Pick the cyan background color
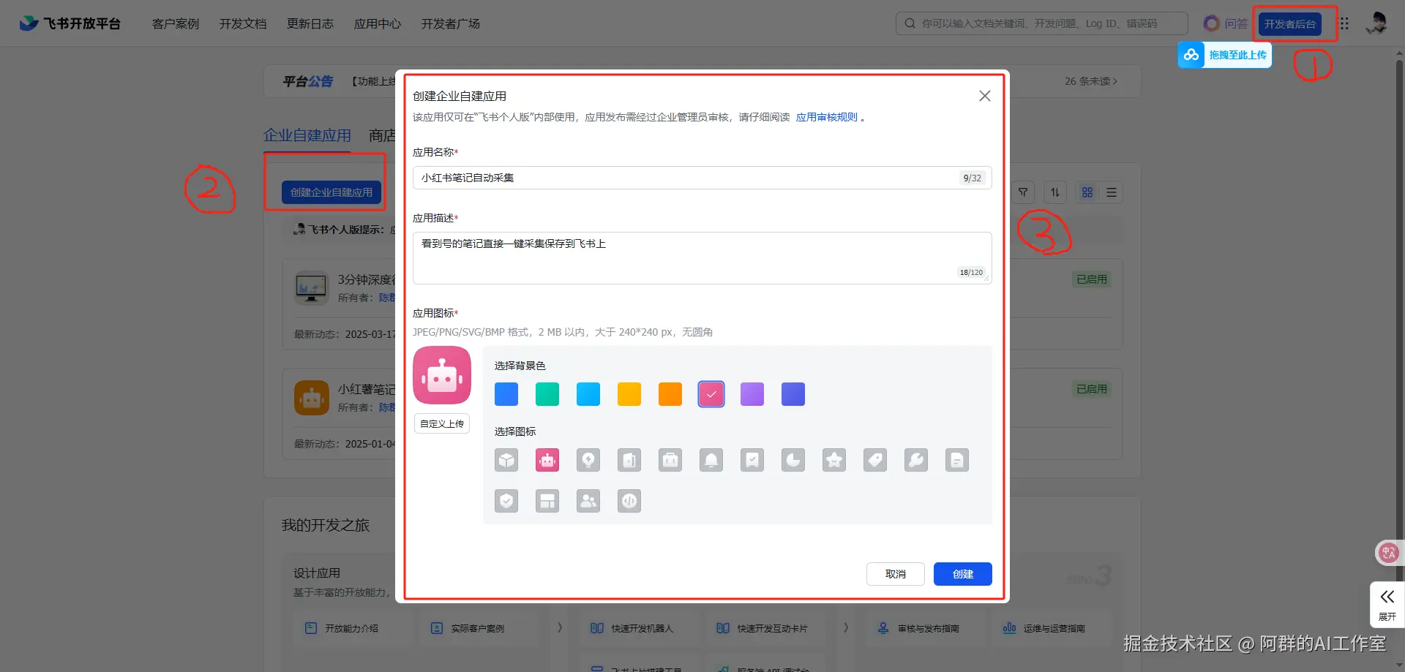 pyautogui.click(x=588, y=394)
